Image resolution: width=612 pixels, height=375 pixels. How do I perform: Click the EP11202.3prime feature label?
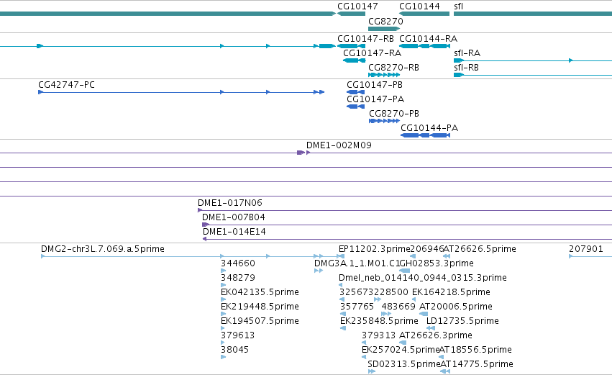pos(374,249)
